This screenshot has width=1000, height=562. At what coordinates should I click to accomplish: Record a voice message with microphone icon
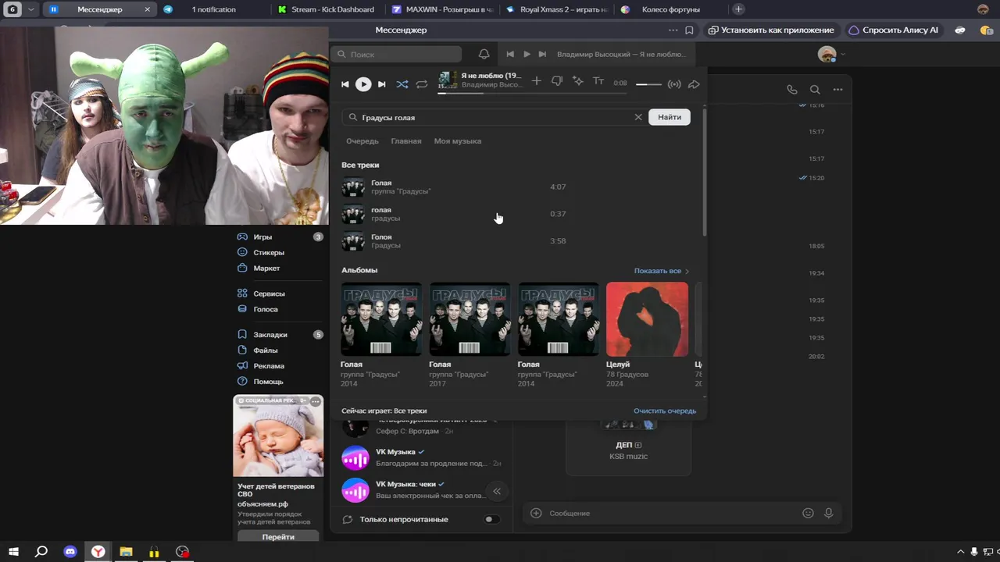point(828,513)
